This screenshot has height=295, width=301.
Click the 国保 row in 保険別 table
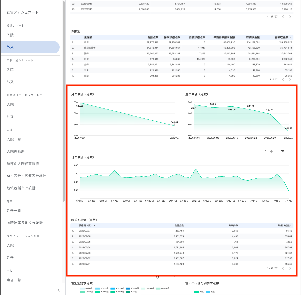tap(182, 53)
